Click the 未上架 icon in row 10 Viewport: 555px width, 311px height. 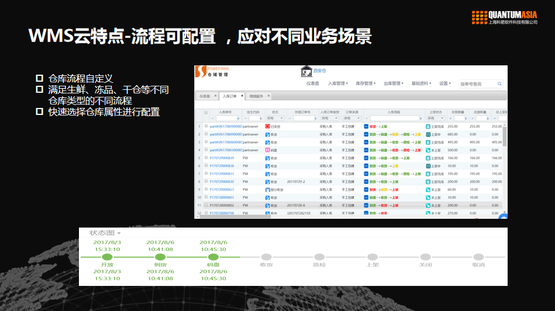pos(428,198)
